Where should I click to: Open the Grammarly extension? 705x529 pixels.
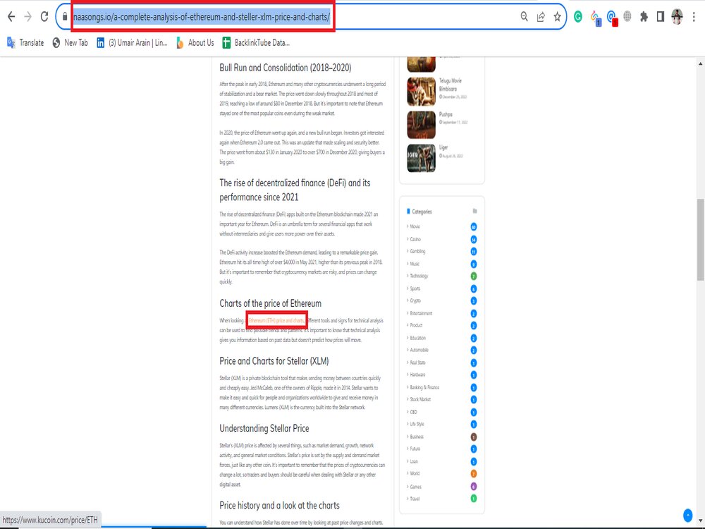pyautogui.click(x=578, y=17)
